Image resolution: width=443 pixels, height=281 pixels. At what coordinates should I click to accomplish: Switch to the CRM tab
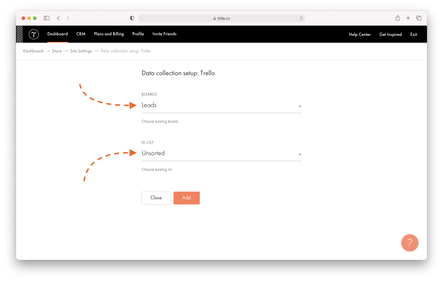(x=81, y=34)
